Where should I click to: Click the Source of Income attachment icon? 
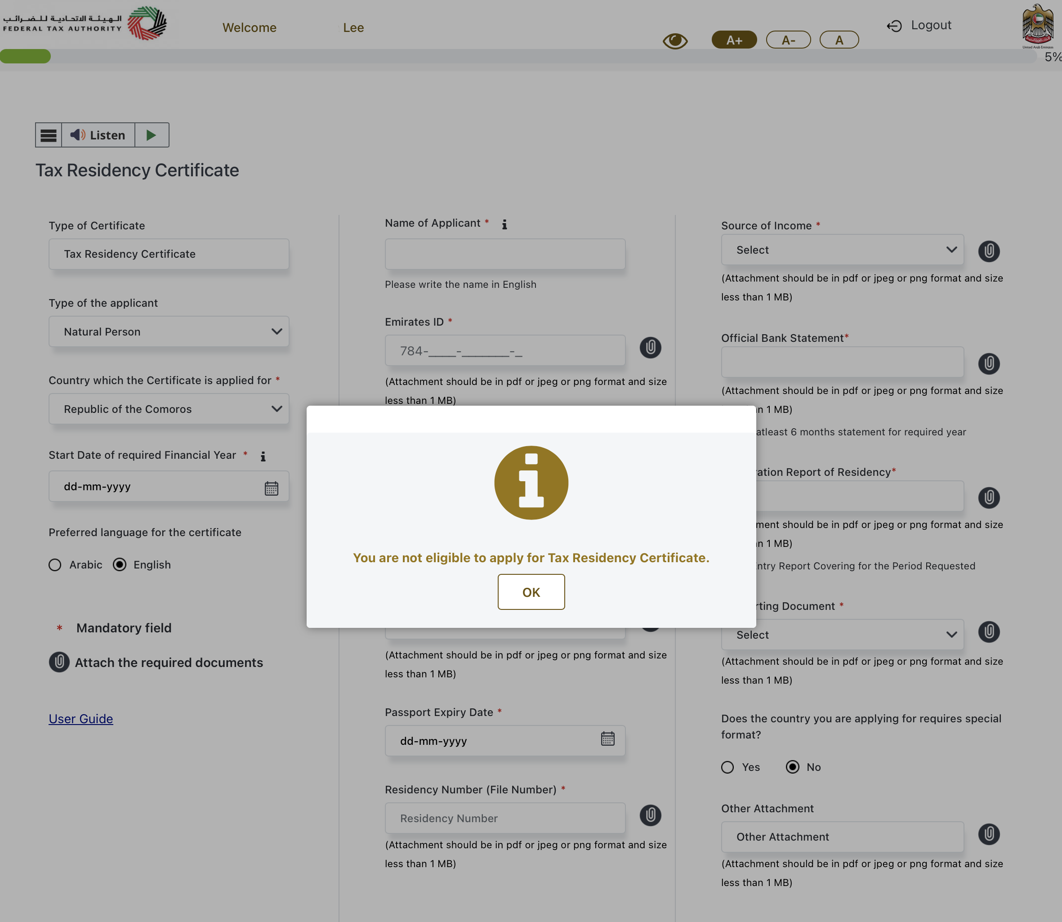pos(988,251)
